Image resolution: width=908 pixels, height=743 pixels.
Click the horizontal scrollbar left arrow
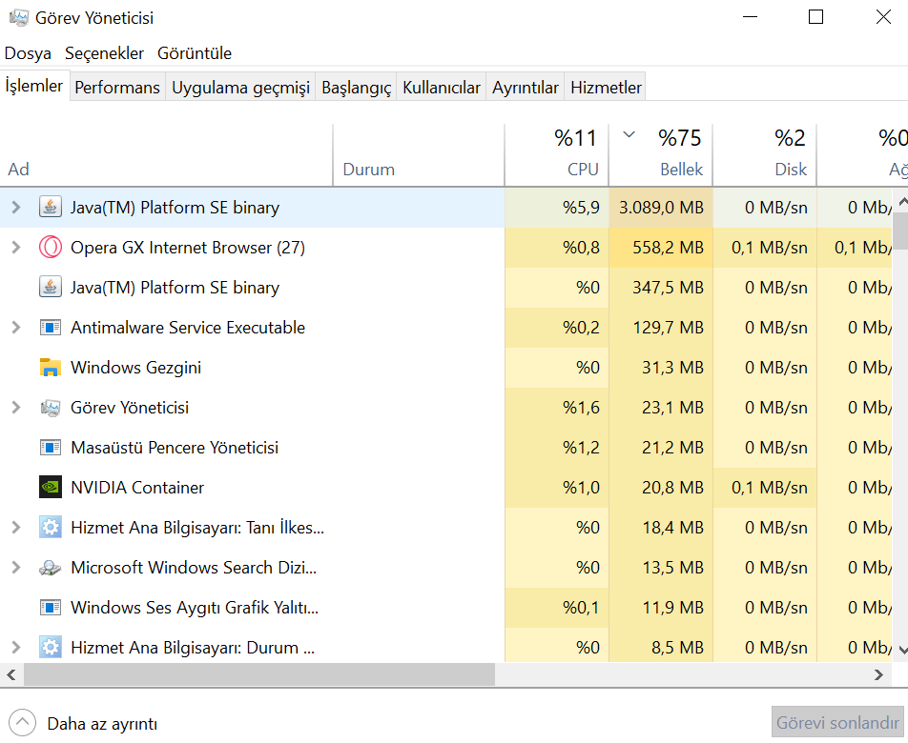click(x=11, y=674)
